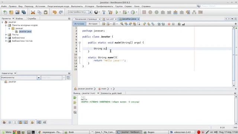Image resolution: width=238 pixels, height=134 pixels.
Task: Click the Clean and Build icon
Action: tap(110, 12)
